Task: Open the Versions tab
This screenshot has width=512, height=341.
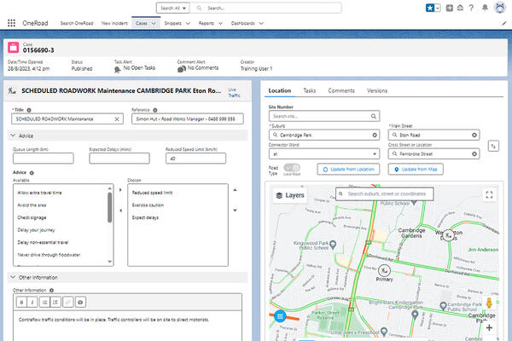Action: click(x=376, y=90)
